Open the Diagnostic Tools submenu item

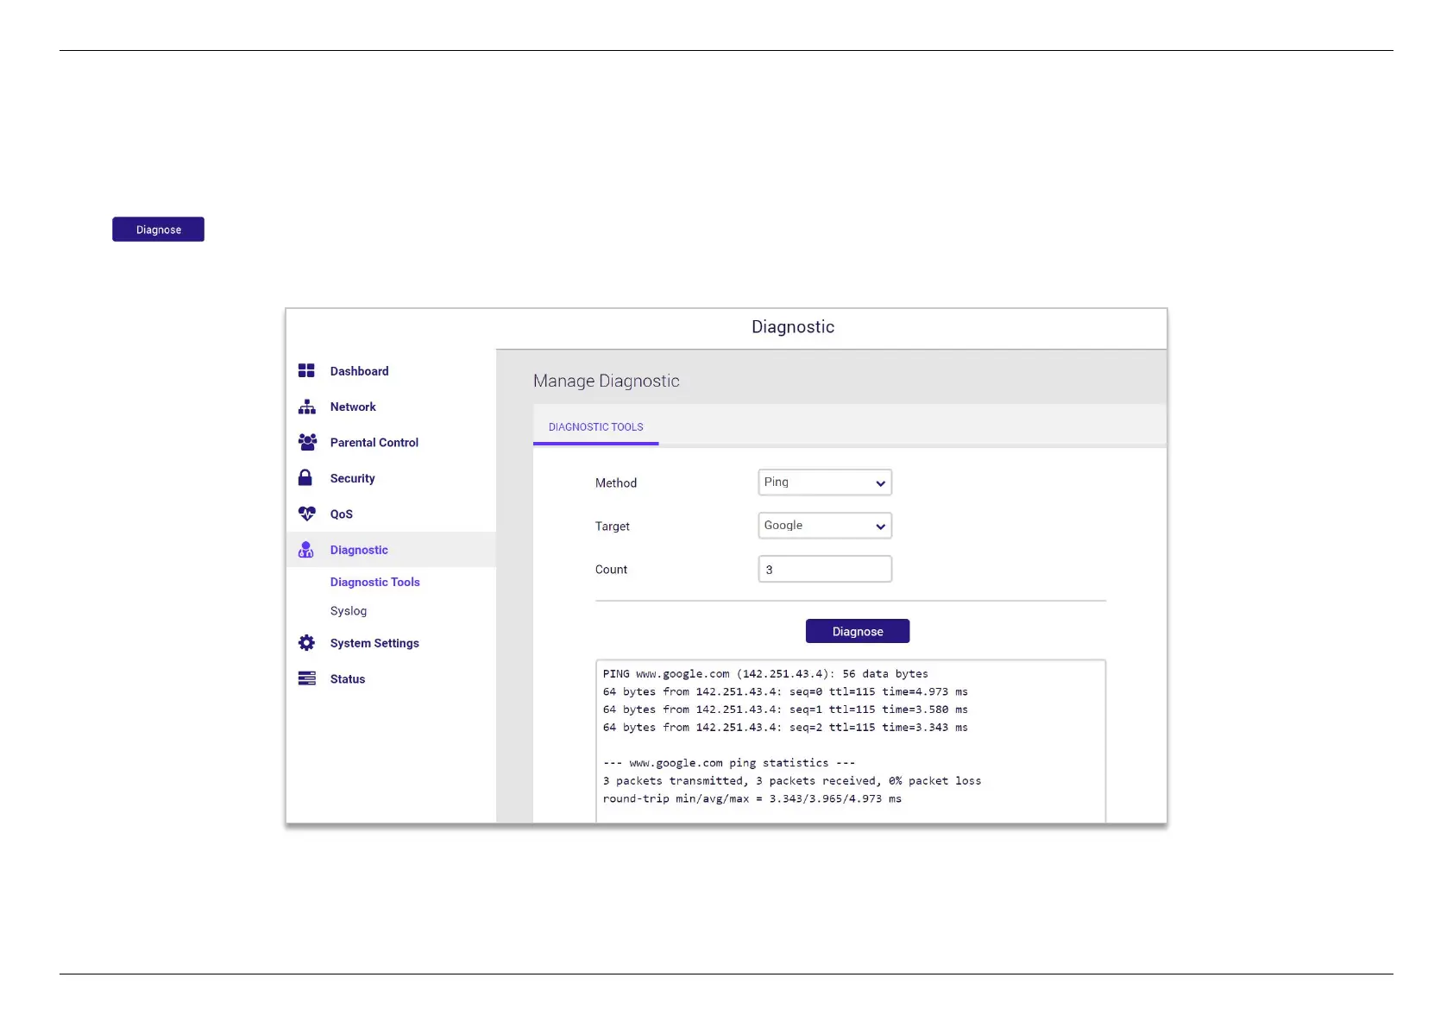tap(374, 582)
